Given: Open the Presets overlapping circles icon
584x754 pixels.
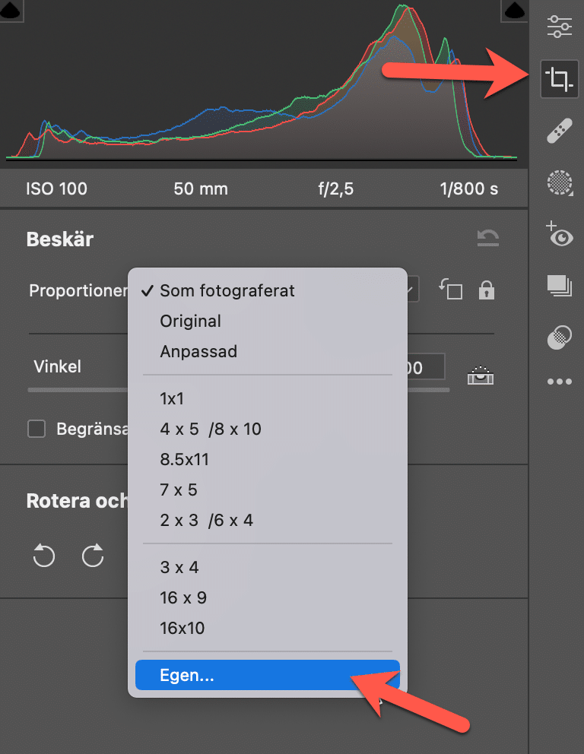Looking at the screenshot, I should [560, 337].
